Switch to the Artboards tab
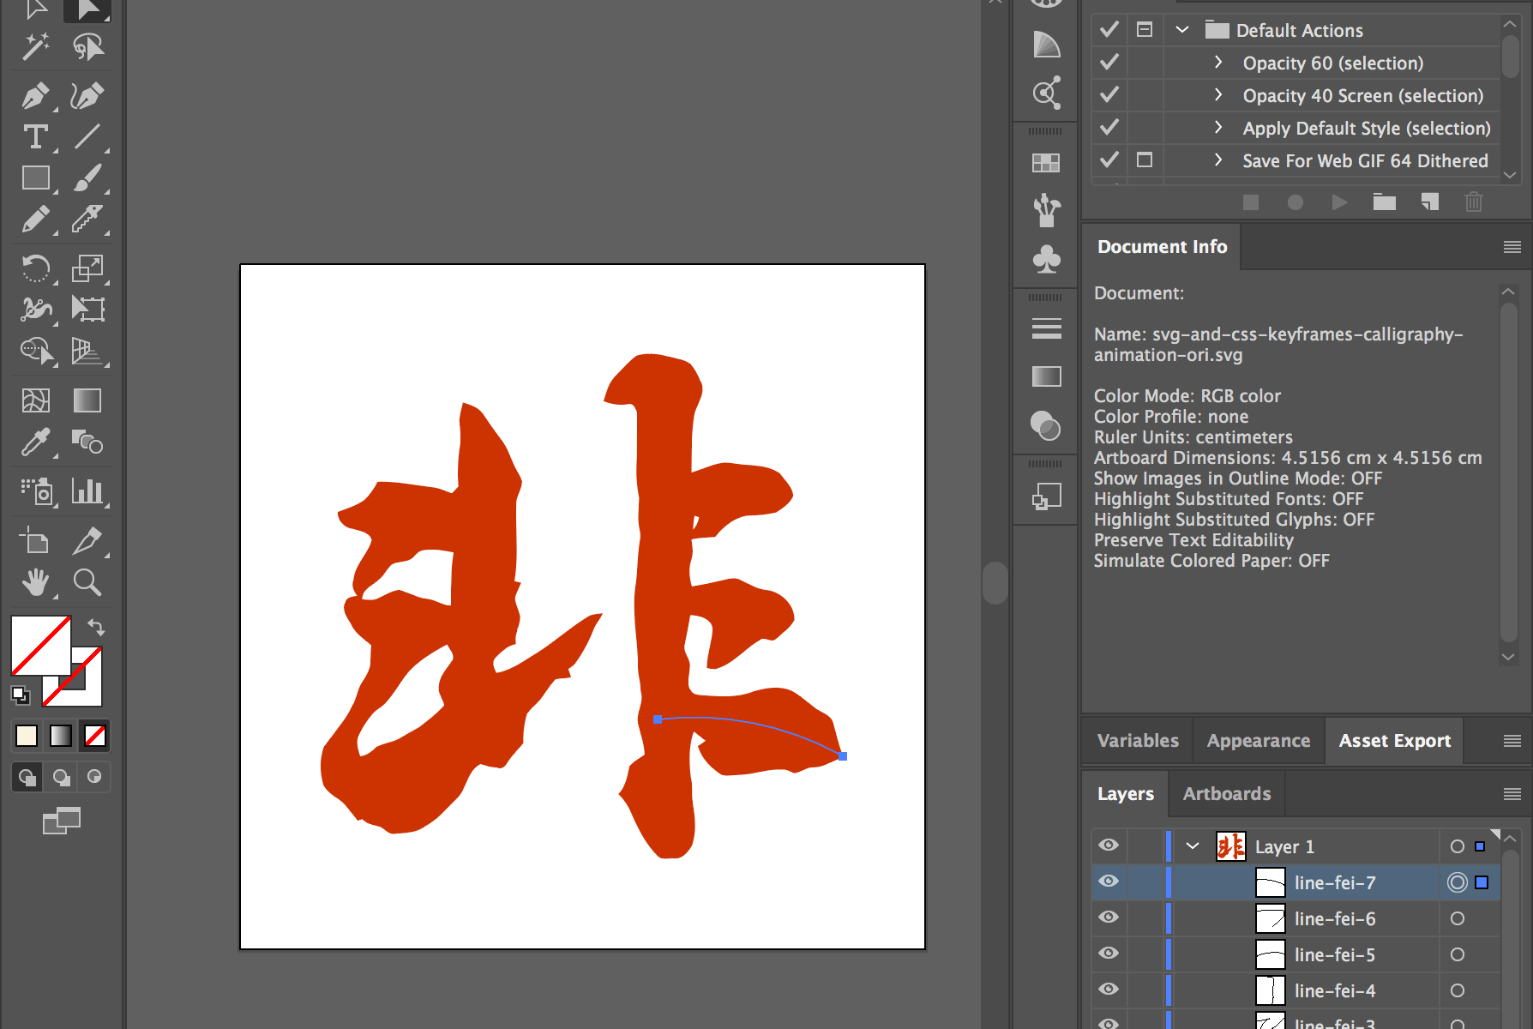The image size is (1533, 1029). pyautogui.click(x=1227, y=794)
